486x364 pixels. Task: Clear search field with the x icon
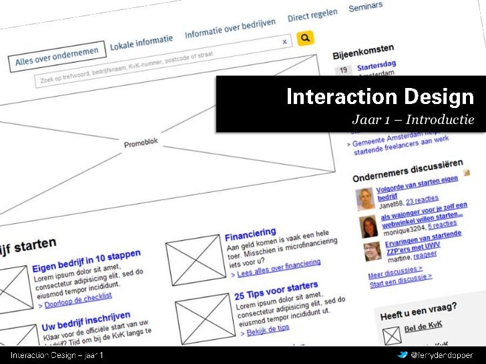(x=284, y=42)
